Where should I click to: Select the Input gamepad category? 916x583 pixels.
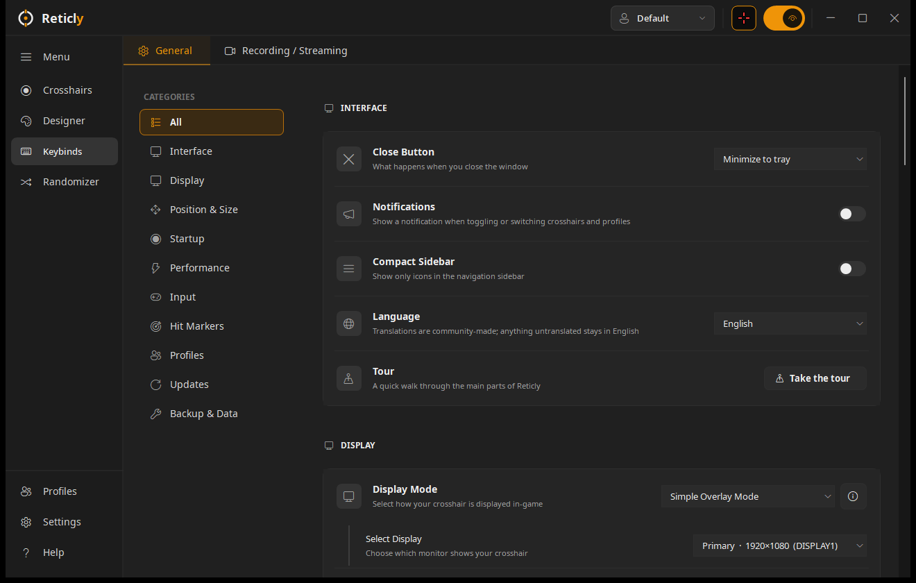[x=212, y=297]
